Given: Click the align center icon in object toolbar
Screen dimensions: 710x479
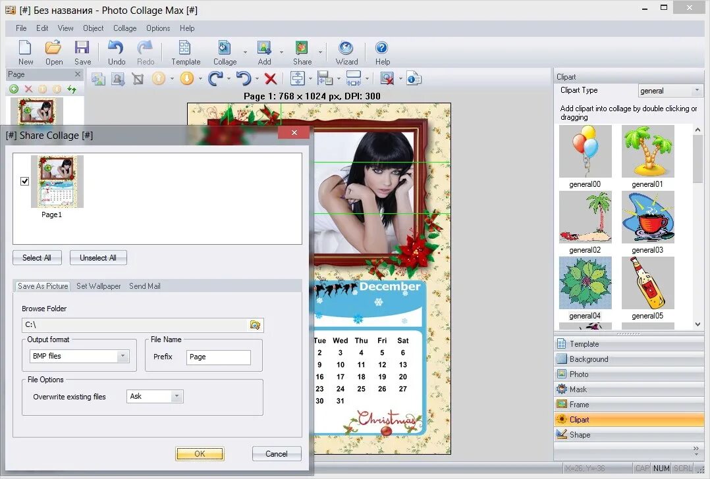Looking at the screenshot, I should pos(298,79).
